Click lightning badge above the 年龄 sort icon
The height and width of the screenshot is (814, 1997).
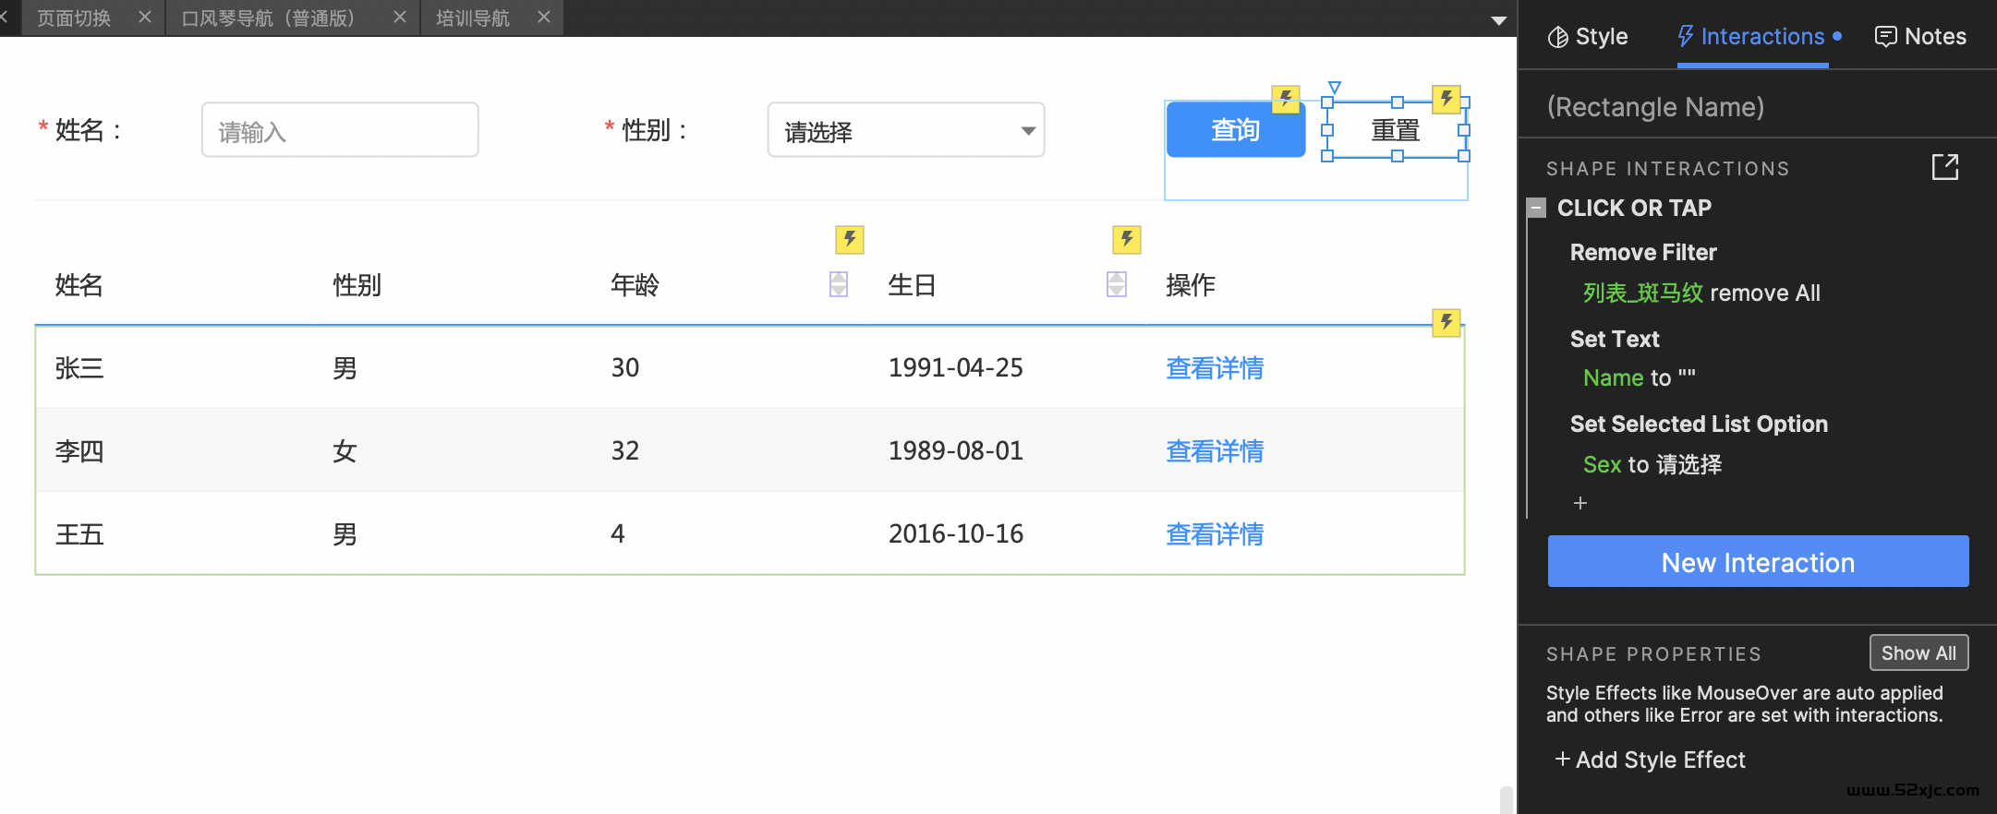(849, 240)
